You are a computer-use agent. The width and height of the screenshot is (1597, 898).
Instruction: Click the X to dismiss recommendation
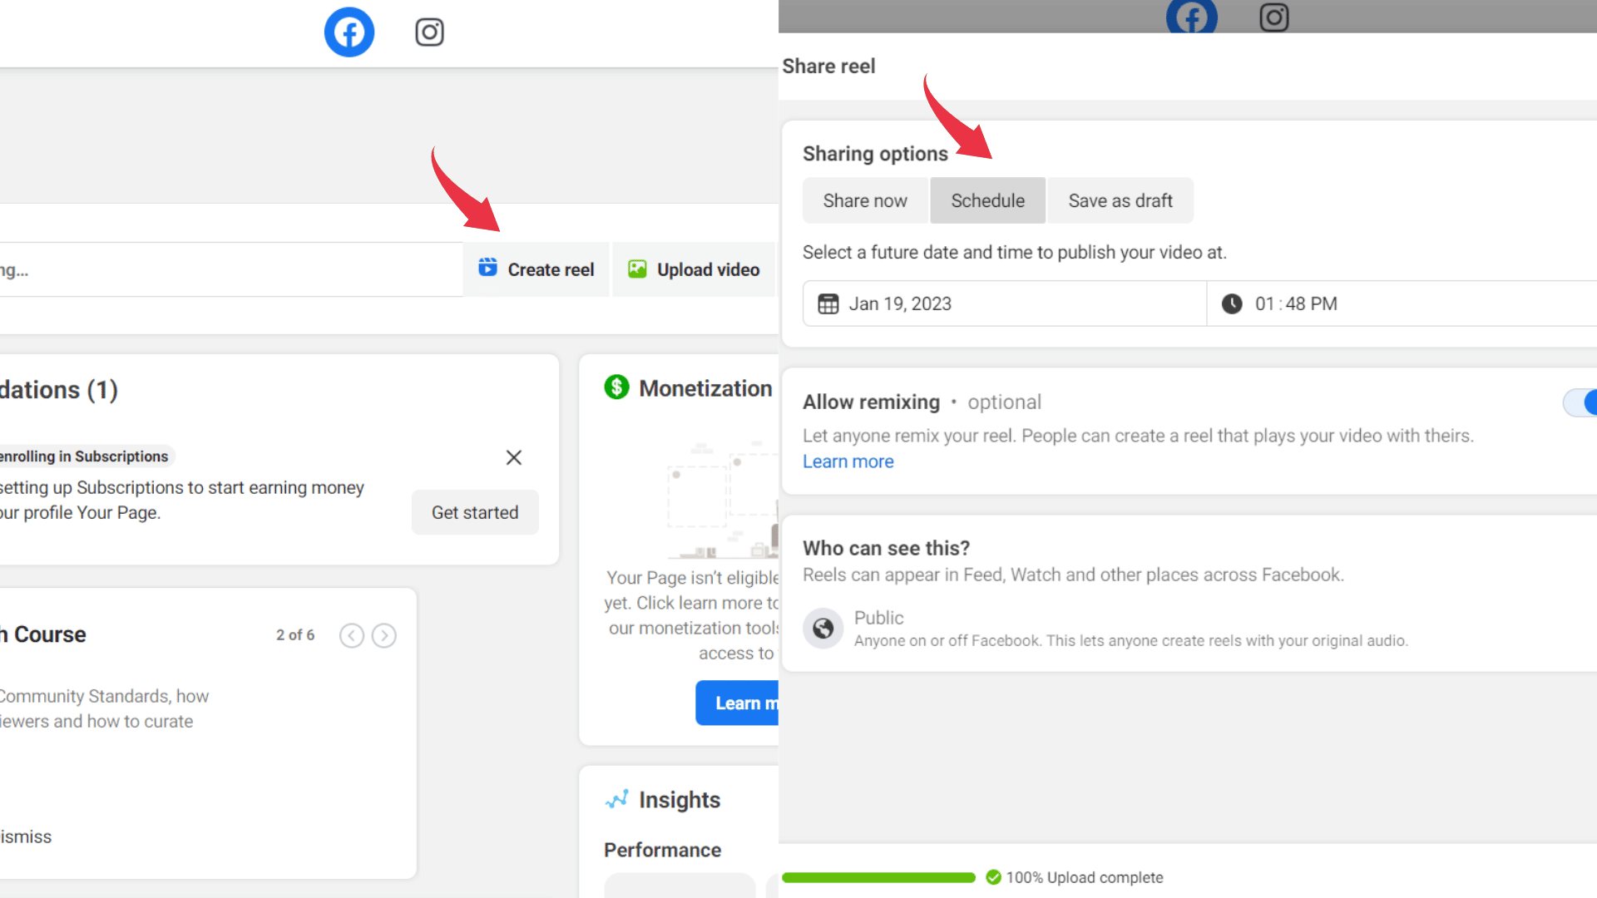point(513,457)
